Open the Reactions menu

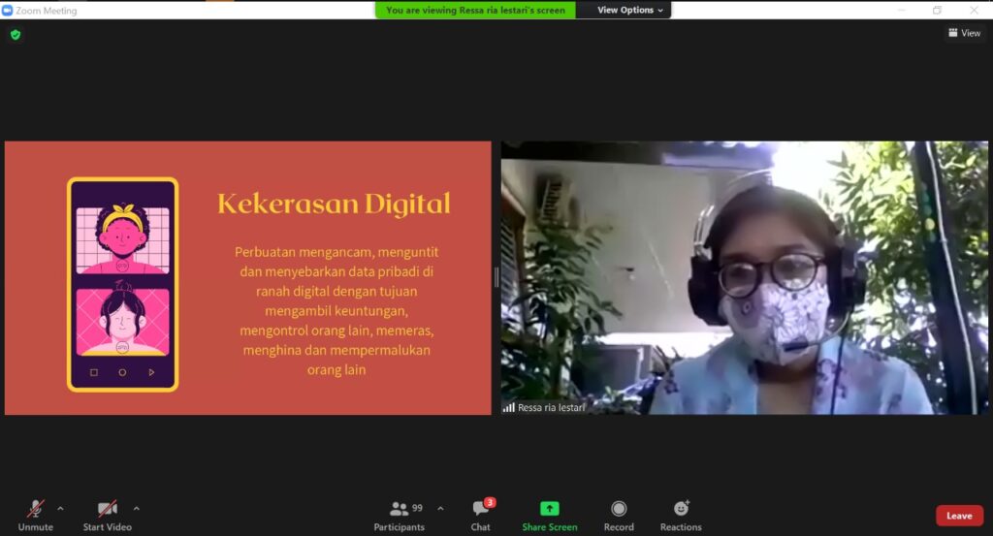coord(681,516)
